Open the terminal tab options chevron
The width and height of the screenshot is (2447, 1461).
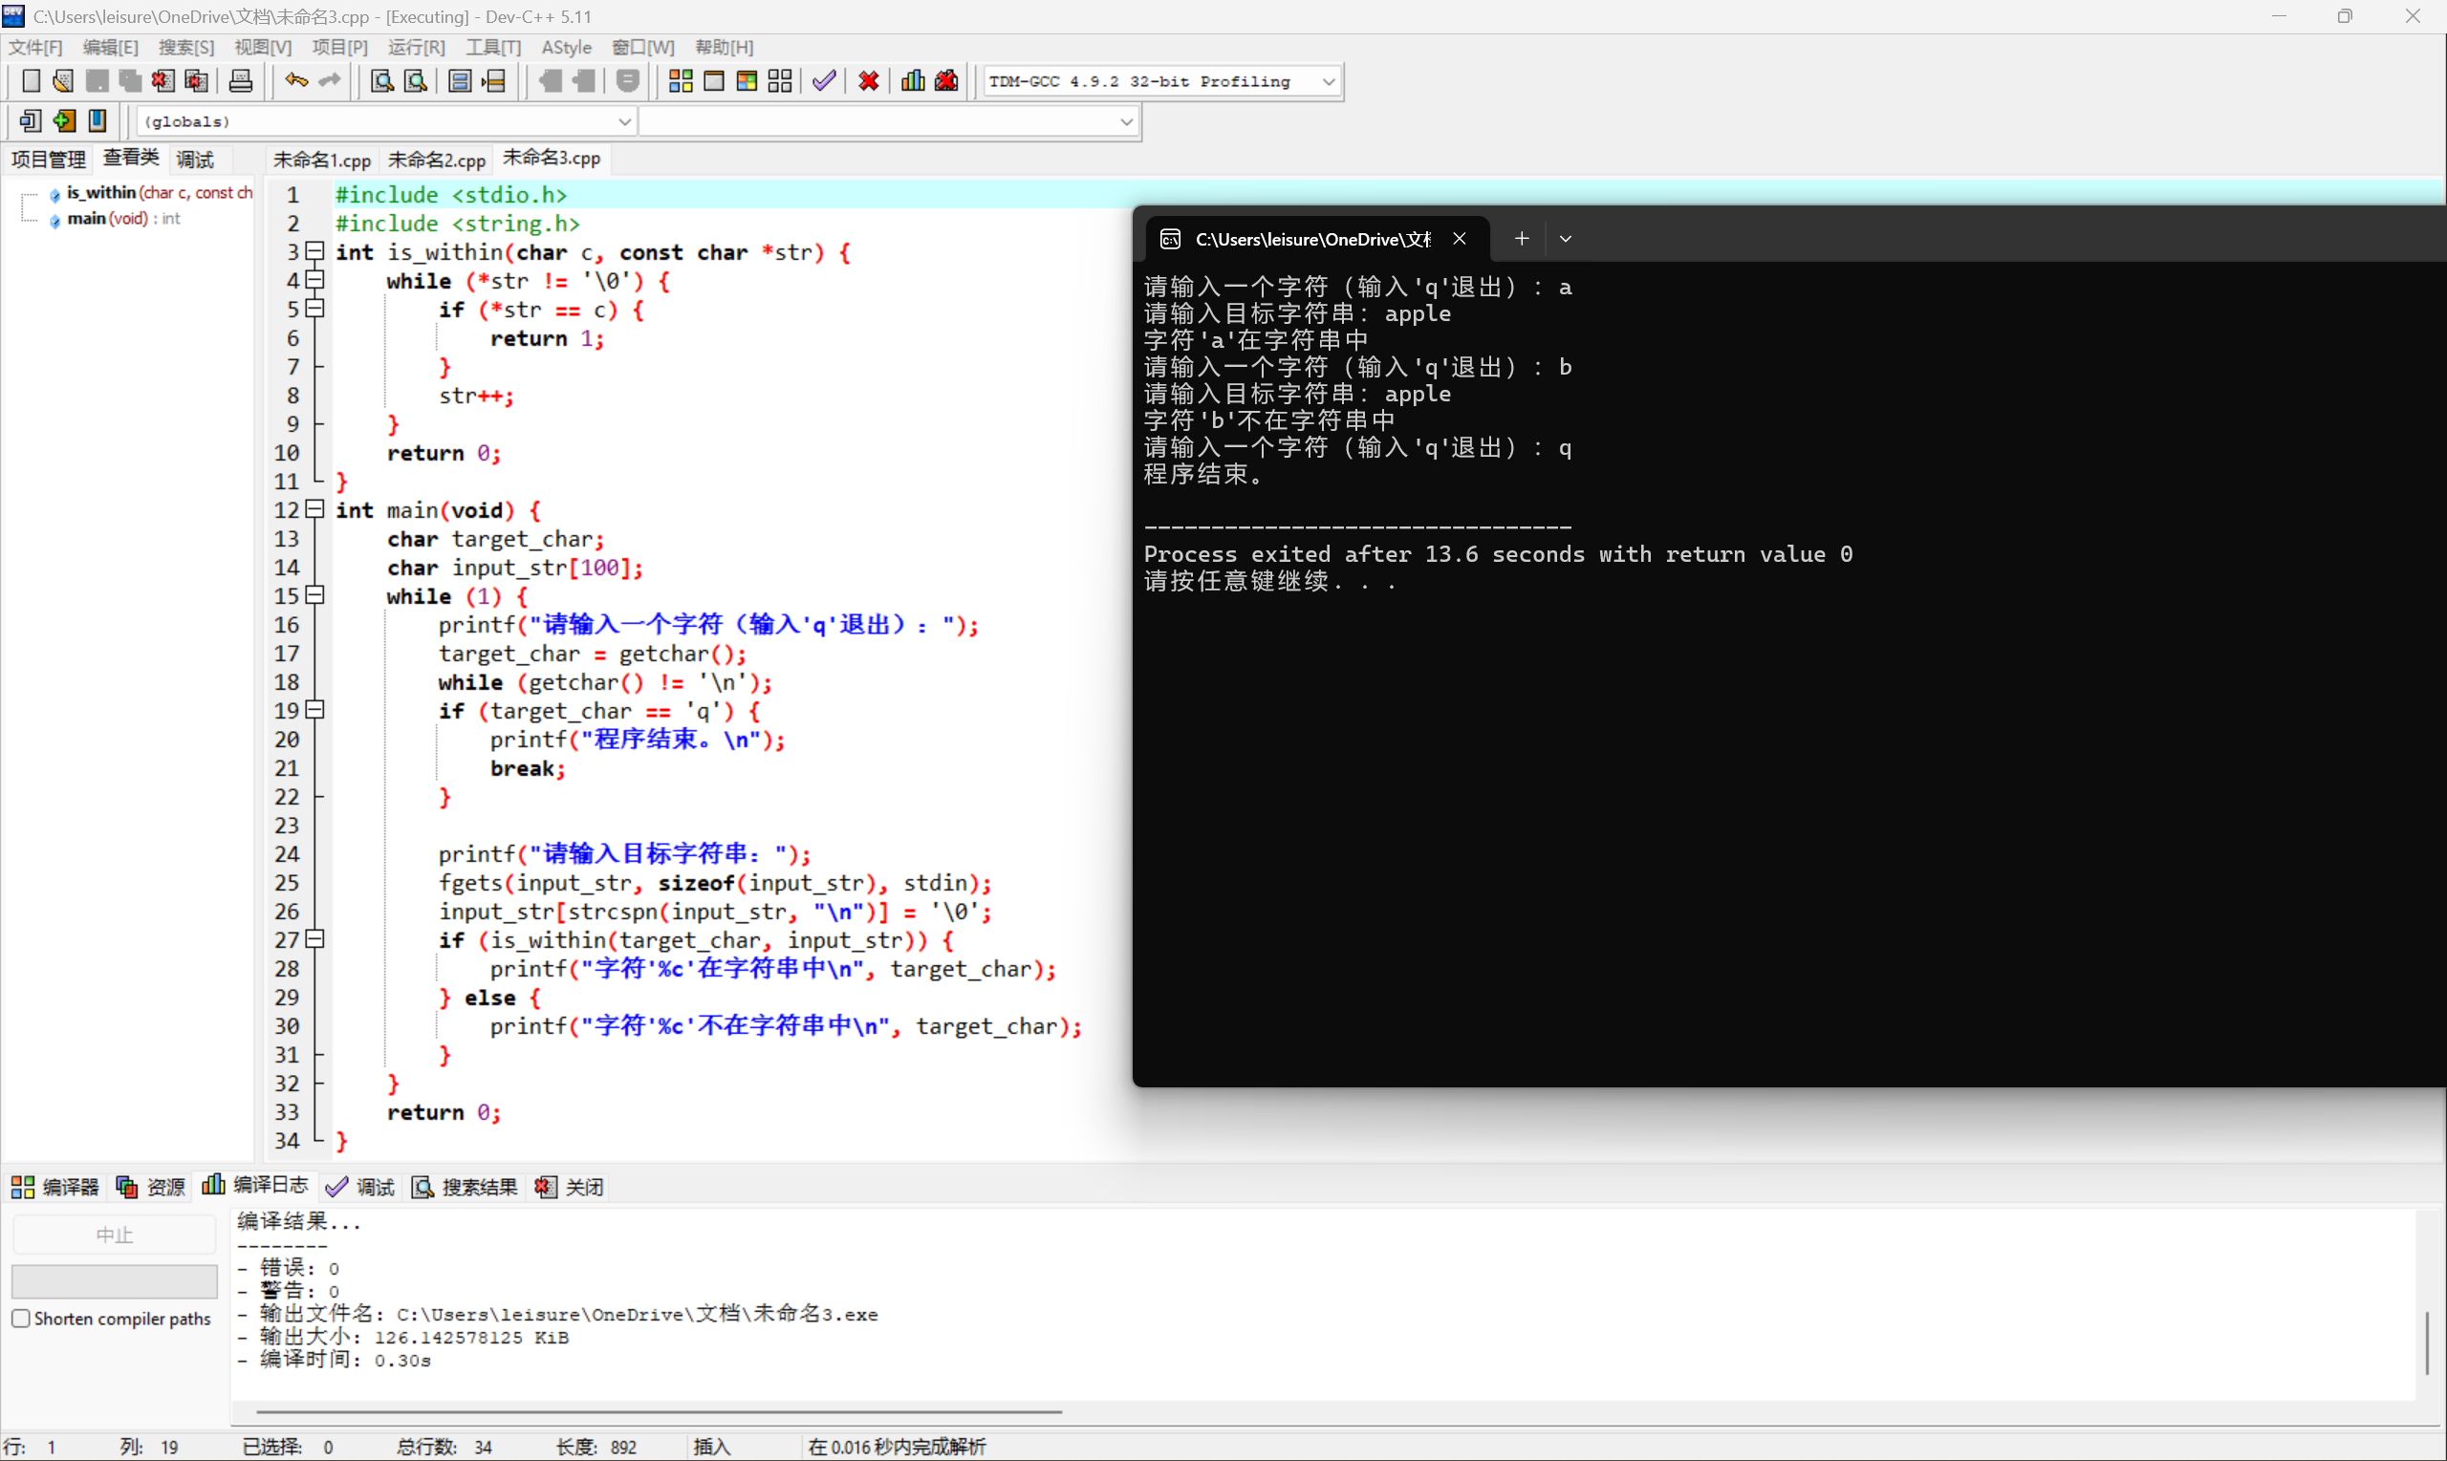pos(1566,238)
